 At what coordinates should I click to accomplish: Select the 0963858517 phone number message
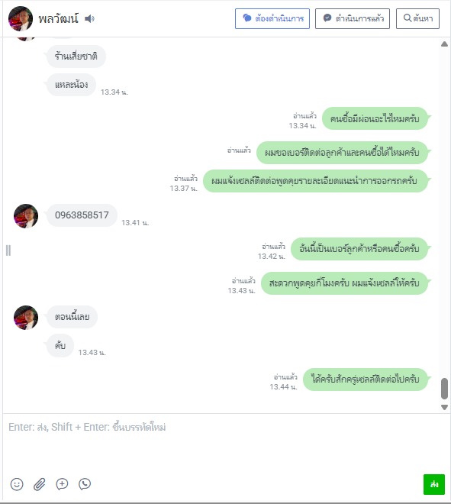tap(82, 215)
